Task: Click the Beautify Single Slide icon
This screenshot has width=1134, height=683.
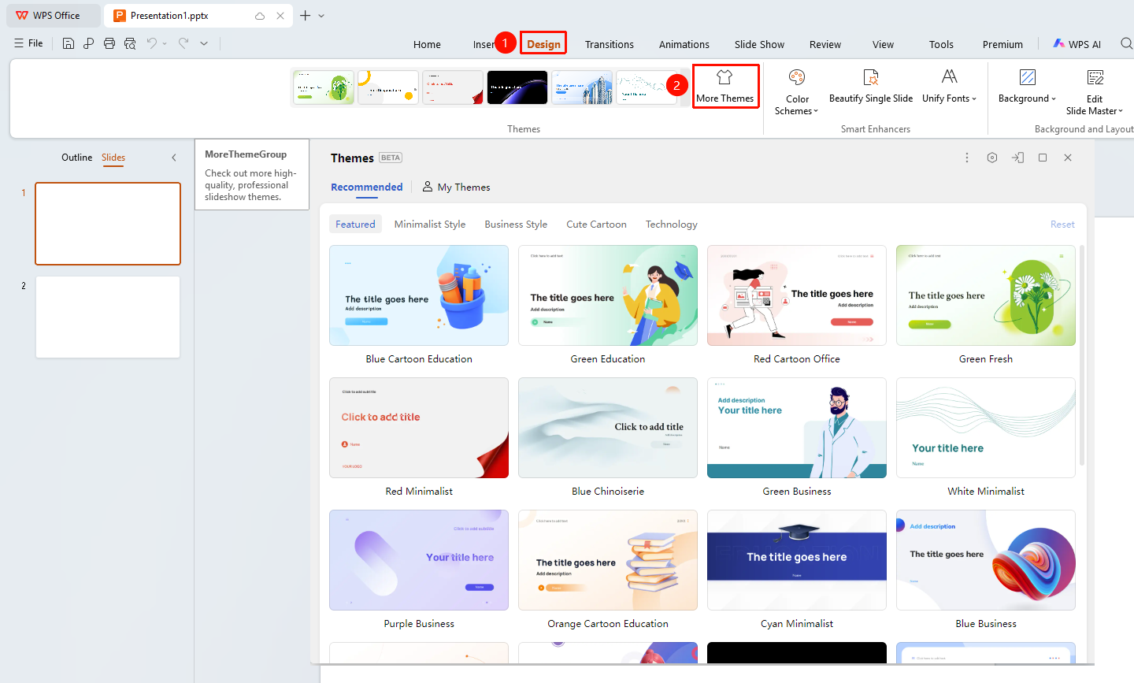Action: pyautogui.click(x=871, y=77)
